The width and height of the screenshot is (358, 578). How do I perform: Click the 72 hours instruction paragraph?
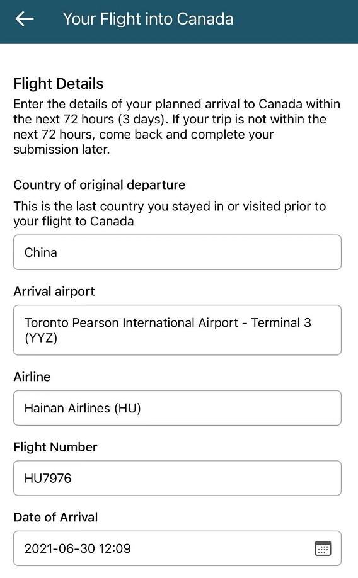[x=176, y=127]
